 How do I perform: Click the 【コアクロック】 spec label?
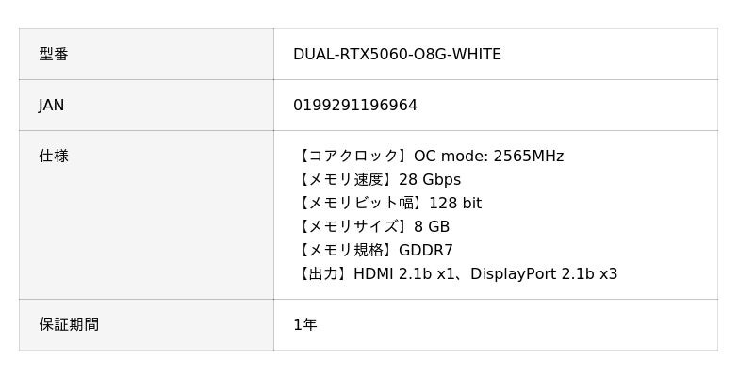(x=353, y=157)
